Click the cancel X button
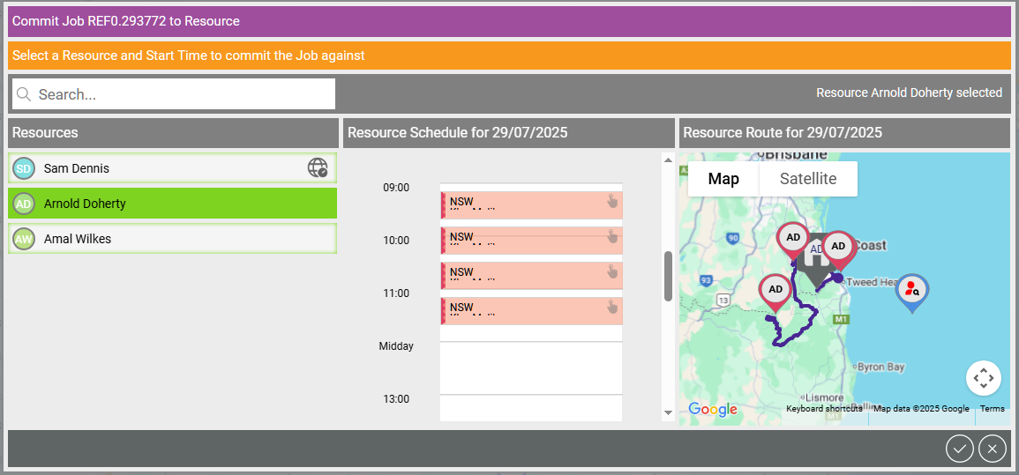The height and width of the screenshot is (475, 1019). click(993, 449)
